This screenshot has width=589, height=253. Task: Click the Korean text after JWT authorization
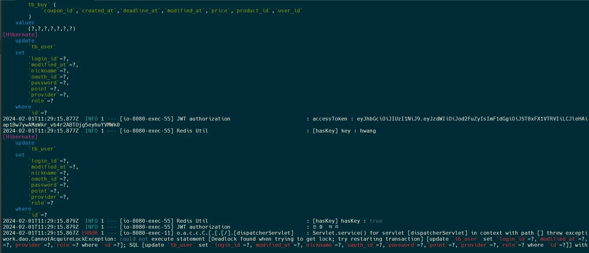(326, 227)
